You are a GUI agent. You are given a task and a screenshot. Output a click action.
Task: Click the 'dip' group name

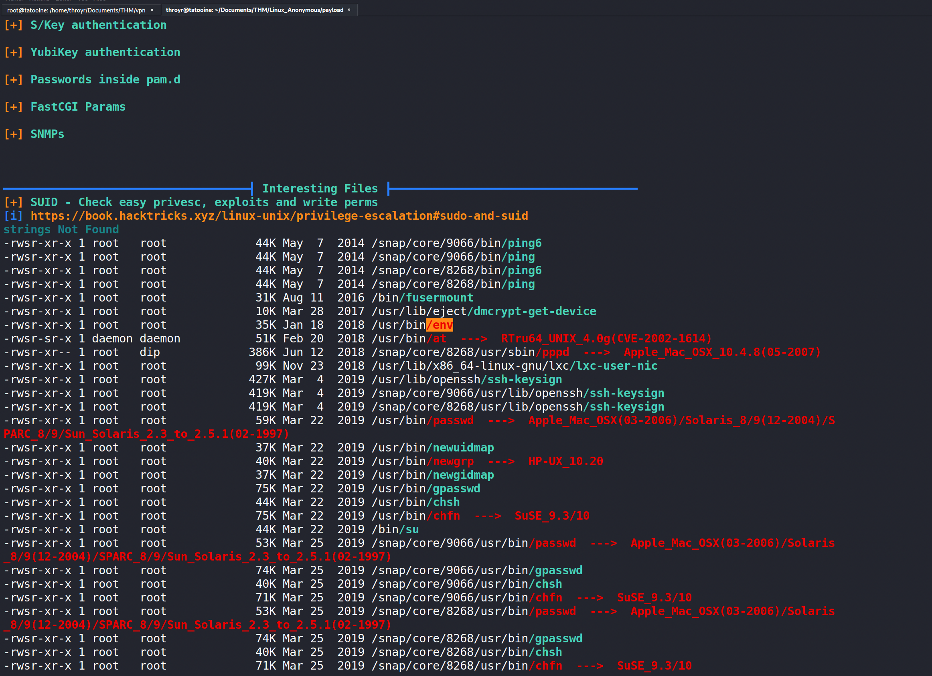point(150,352)
